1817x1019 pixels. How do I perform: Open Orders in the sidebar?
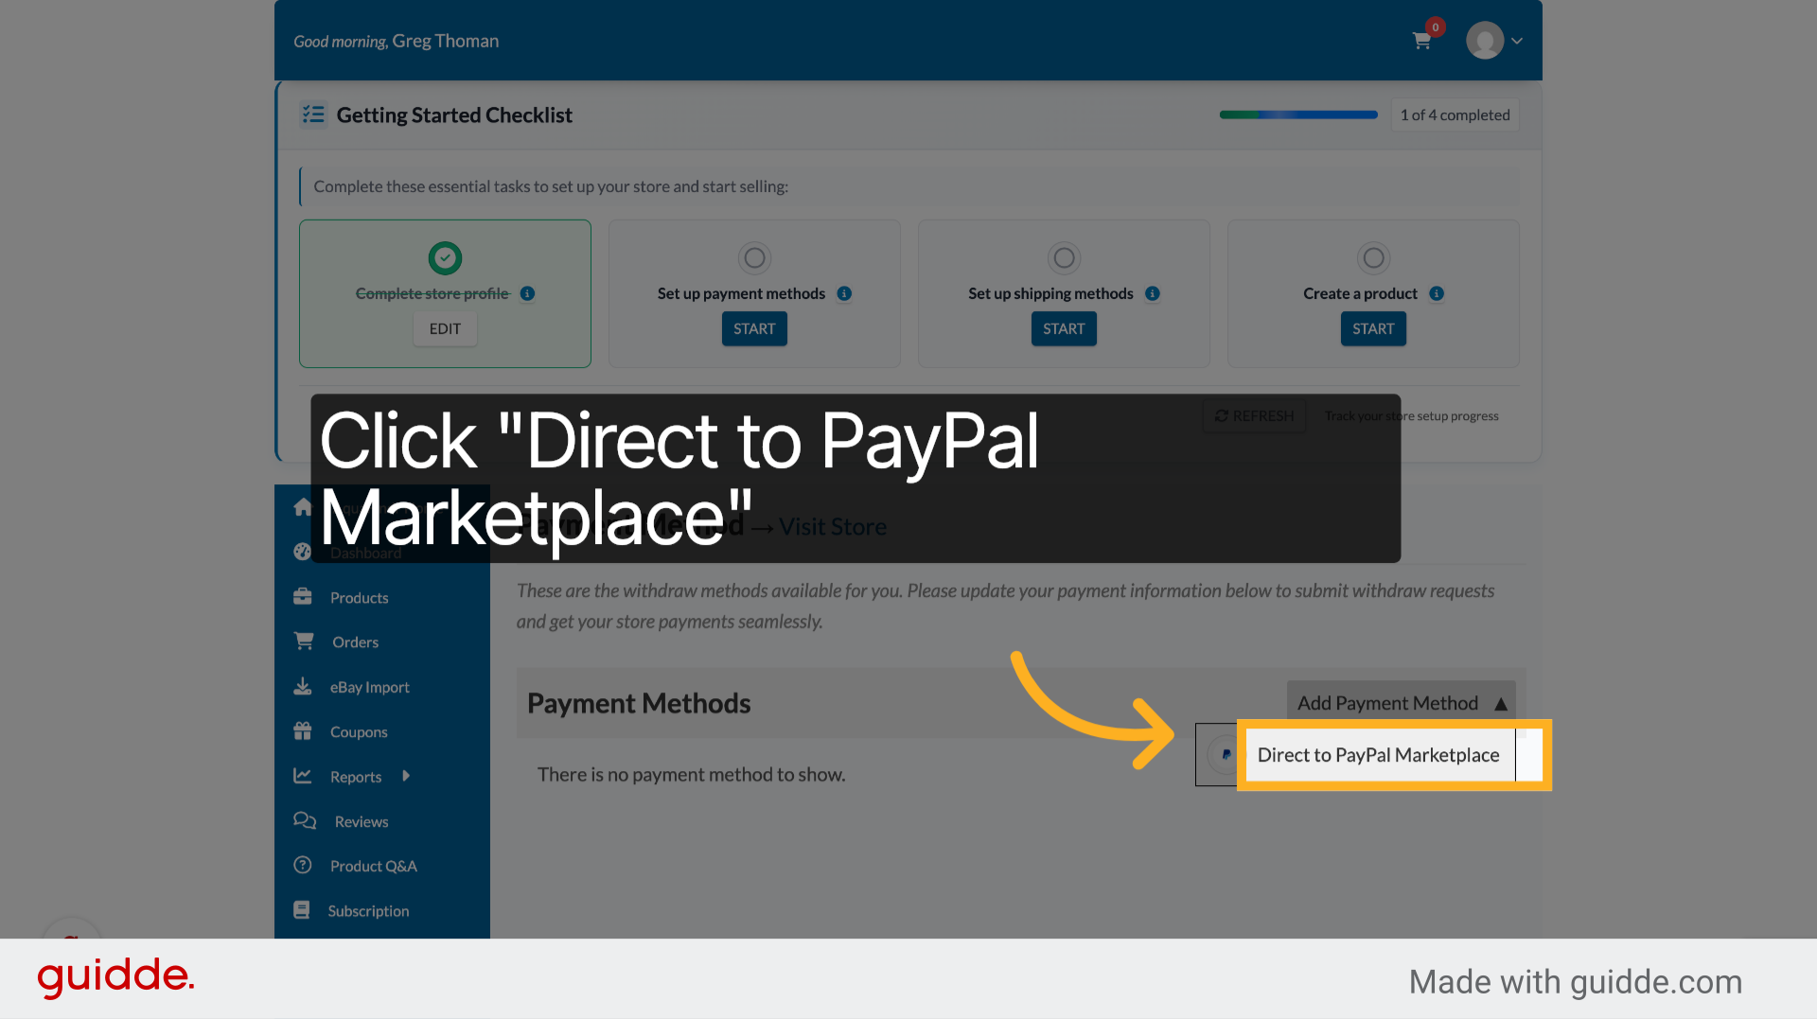pyautogui.click(x=356, y=642)
